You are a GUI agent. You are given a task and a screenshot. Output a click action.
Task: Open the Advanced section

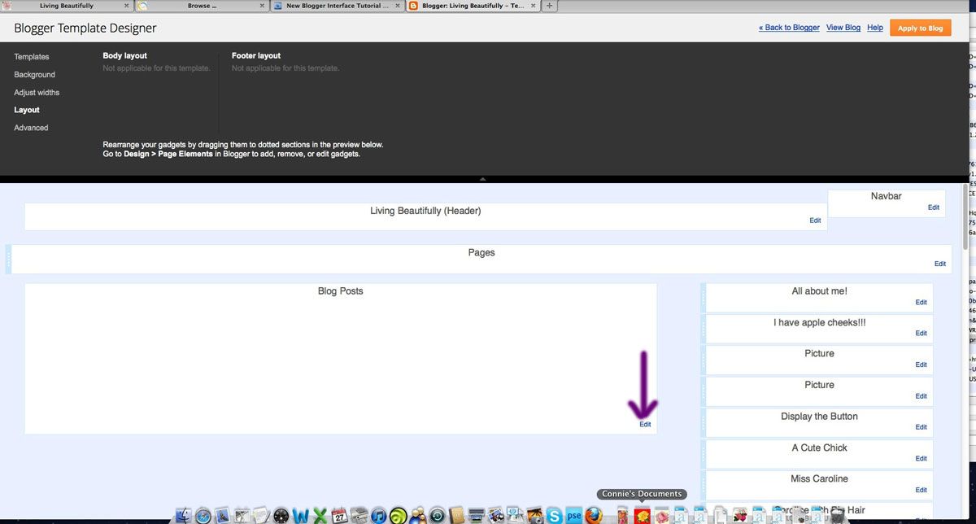(x=31, y=128)
